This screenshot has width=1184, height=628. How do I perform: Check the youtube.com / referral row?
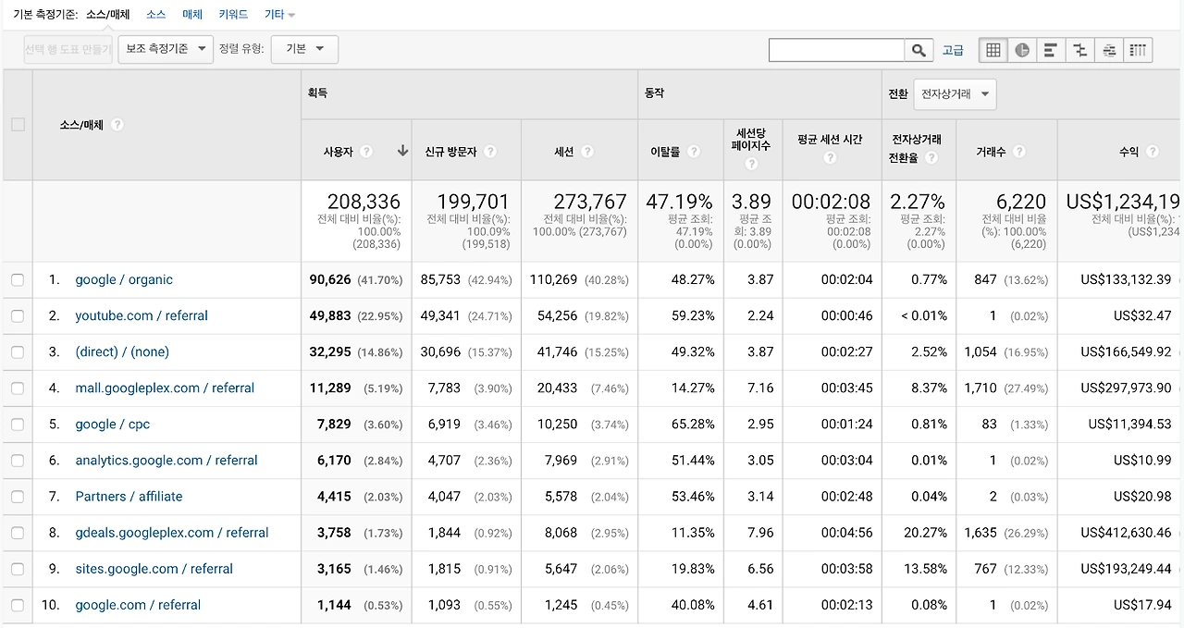point(18,315)
